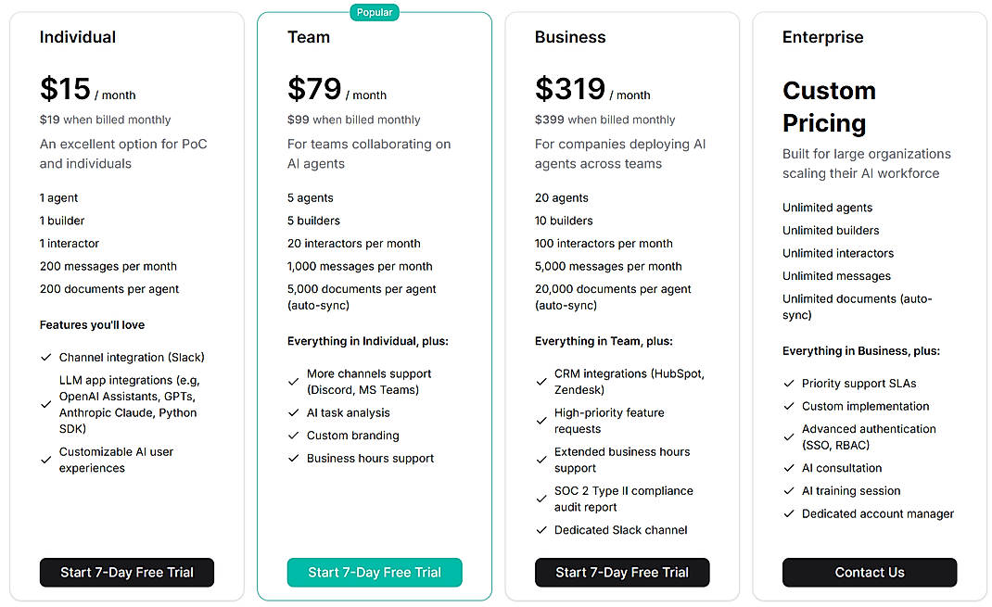Click the checkmark next to CRM integrations (HubSpot, Zendesk)

(541, 382)
